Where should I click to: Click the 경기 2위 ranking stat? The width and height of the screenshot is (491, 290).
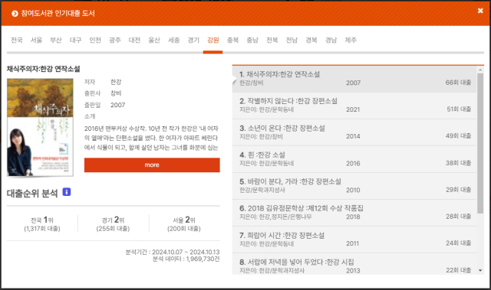click(x=113, y=224)
